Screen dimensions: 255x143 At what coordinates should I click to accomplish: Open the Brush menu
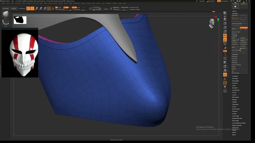(8, 3)
